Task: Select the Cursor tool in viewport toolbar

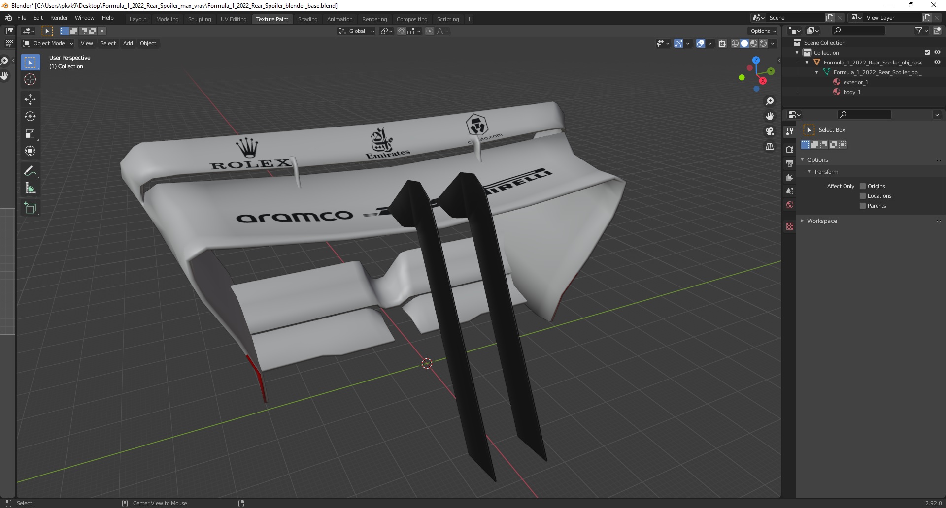Action: click(x=30, y=79)
